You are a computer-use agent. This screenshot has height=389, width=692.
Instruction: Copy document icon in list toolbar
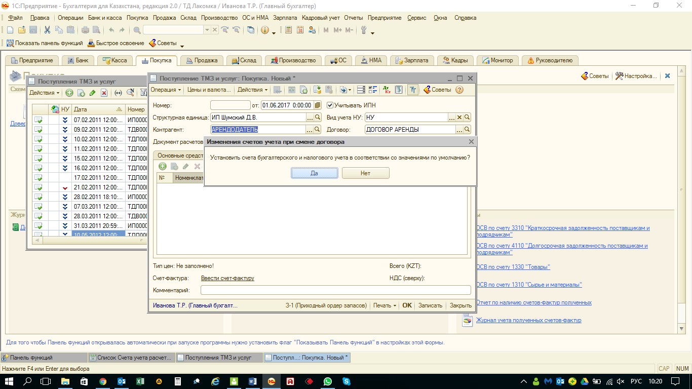tap(81, 93)
